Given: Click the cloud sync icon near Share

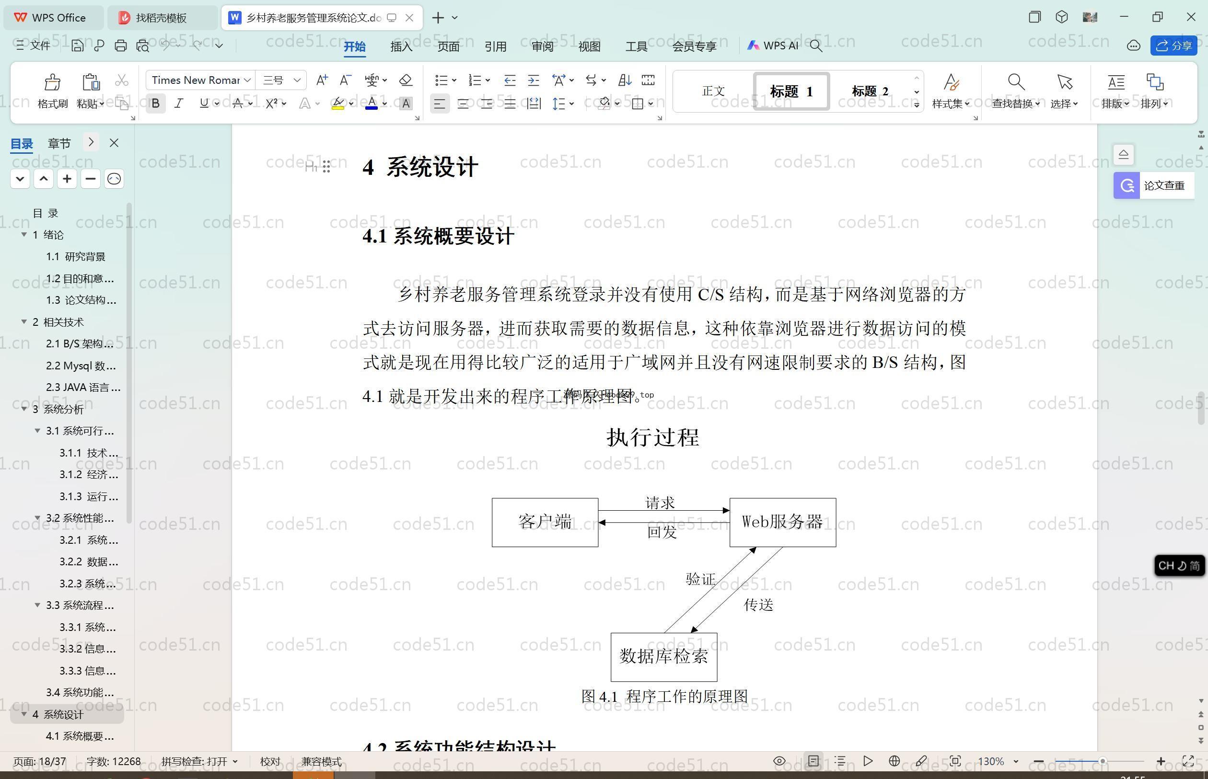Looking at the screenshot, I should [x=1133, y=46].
